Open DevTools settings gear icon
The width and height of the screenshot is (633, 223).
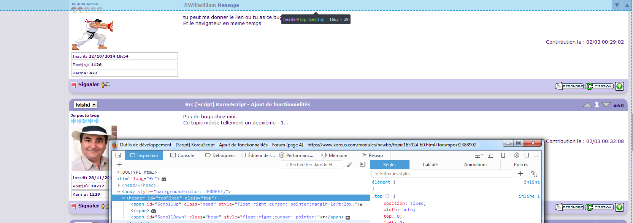517,155
